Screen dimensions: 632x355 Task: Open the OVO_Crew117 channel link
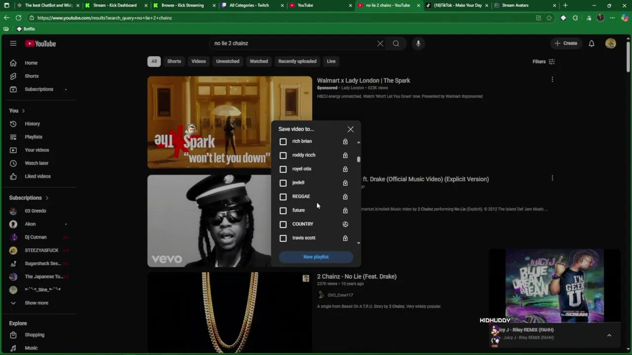[340, 295]
